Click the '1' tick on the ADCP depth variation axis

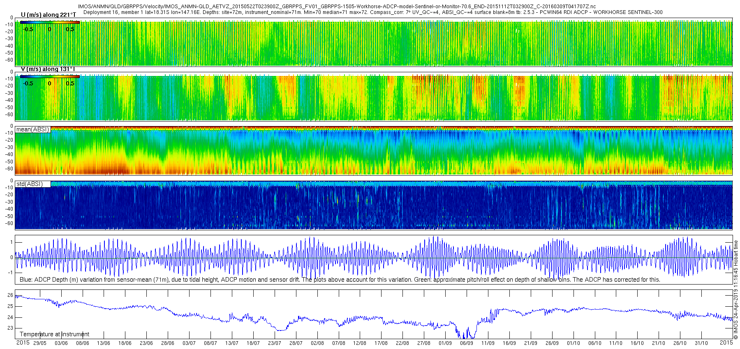12,242
